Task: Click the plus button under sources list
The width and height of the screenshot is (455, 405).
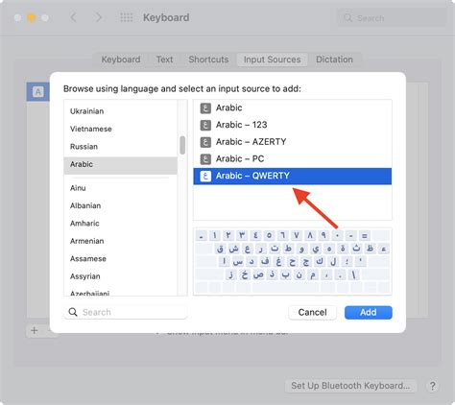Action: [x=35, y=331]
